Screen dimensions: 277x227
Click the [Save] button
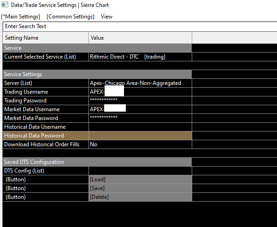tap(140, 188)
